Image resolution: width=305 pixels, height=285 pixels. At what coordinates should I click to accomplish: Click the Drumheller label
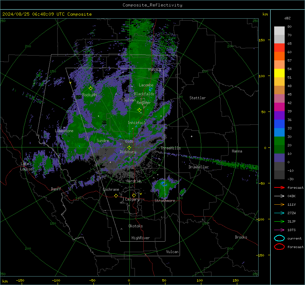coord(199,167)
